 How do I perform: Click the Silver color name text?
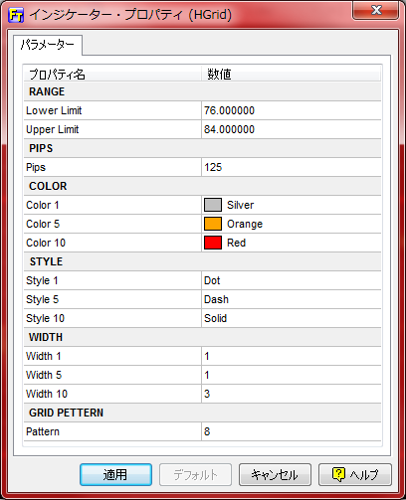[x=241, y=205]
